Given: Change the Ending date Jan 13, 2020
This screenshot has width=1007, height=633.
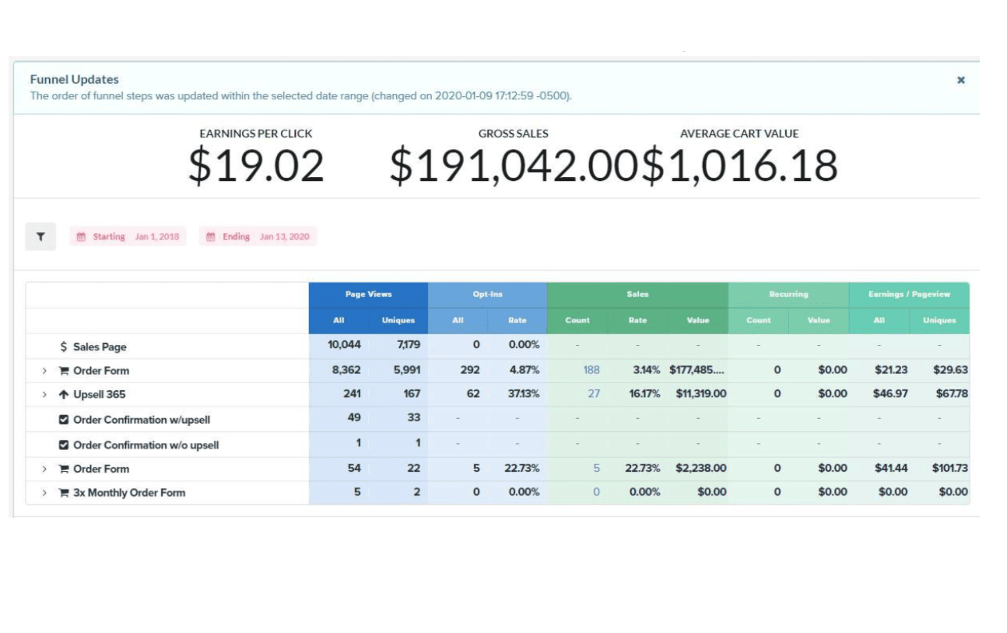Looking at the screenshot, I should (284, 237).
